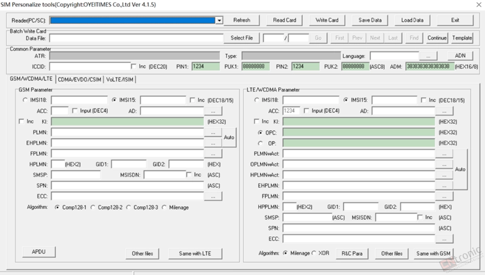Image resolution: width=485 pixels, height=275 pixels.
Task: Click the Write Card button
Action: [327, 20]
